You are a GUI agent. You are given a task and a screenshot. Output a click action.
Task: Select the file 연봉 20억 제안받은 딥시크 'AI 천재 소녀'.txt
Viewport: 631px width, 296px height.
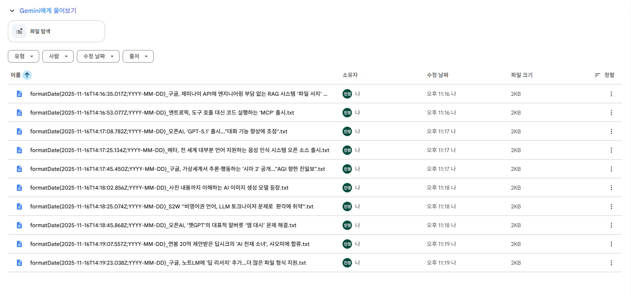pyautogui.click(x=170, y=244)
